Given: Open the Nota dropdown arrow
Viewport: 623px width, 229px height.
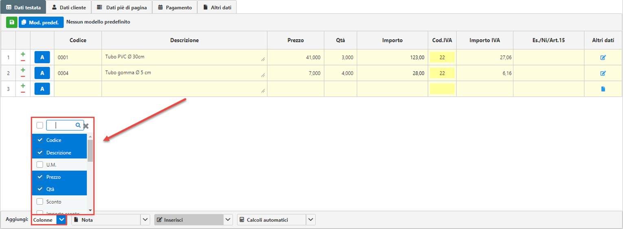Looking at the screenshot, I should tap(145, 220).
